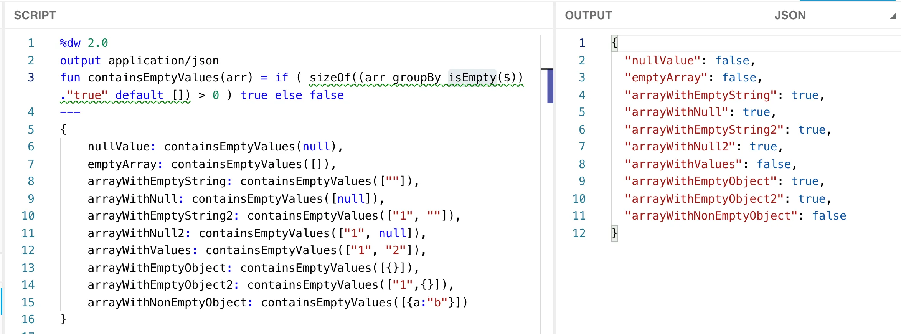Screen dimensions: 901x334
Task: Click the output opening brace on line 1
Action: pyautogui.click(x=614, y=43)
